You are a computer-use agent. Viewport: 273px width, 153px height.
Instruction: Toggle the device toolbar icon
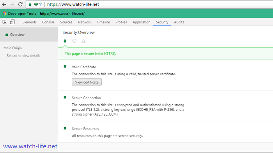[x=12, y=22]
